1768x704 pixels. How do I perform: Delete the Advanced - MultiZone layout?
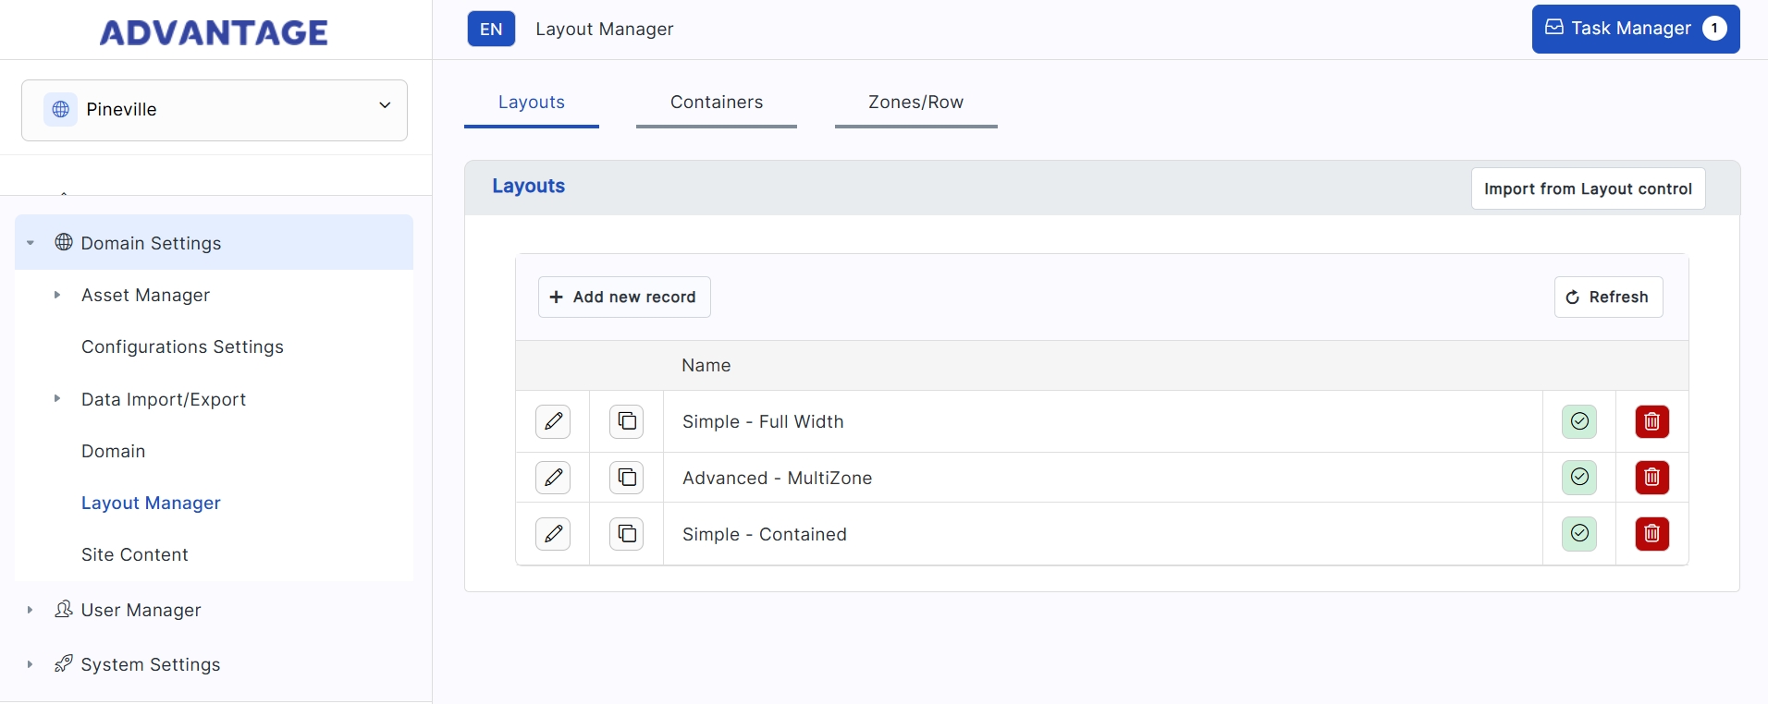1651,478
